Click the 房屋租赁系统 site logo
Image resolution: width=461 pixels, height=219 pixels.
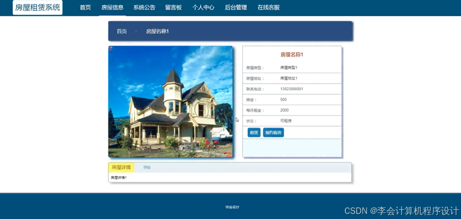point(38,8)
